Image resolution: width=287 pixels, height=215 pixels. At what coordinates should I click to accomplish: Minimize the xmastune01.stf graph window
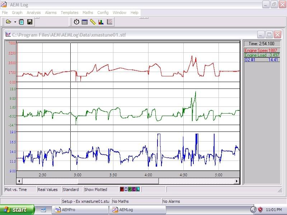click(261, 34)
